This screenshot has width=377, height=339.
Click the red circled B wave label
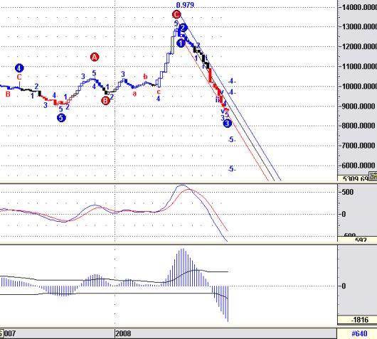pos(105,101)
